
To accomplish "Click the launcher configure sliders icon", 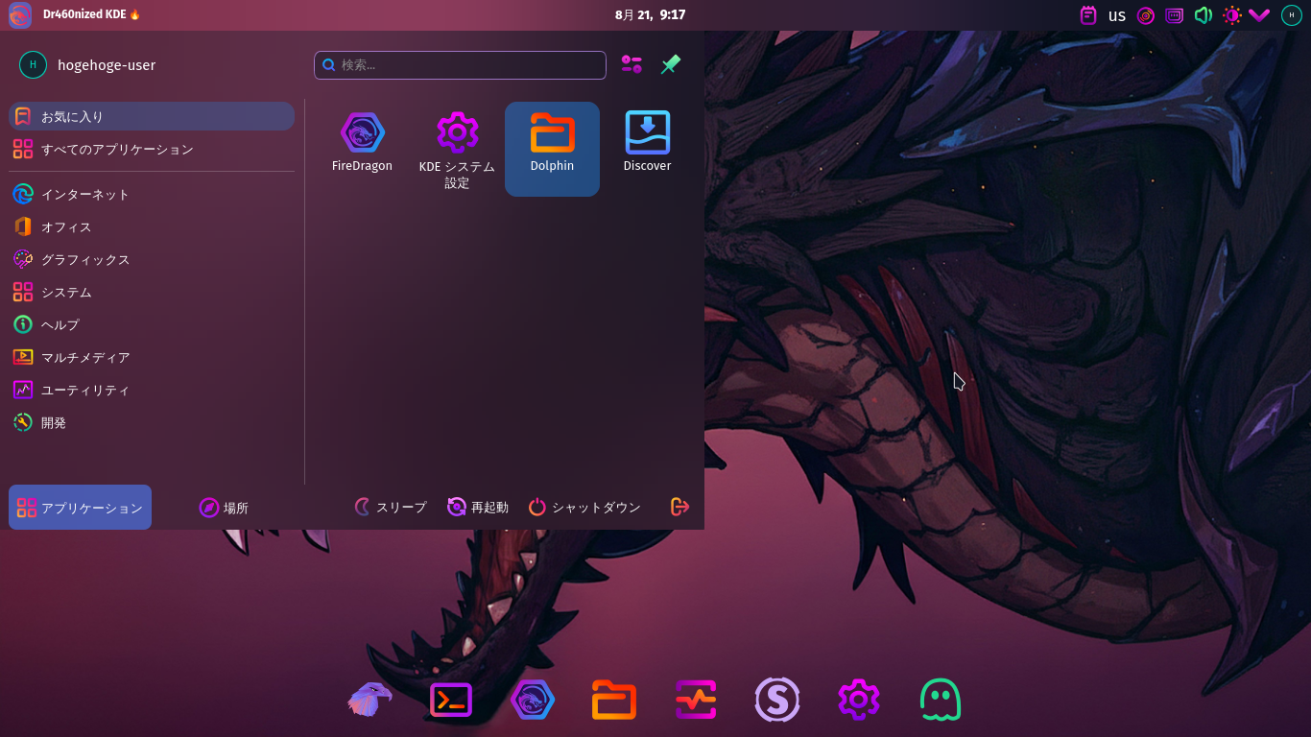I will coord(632,64).
